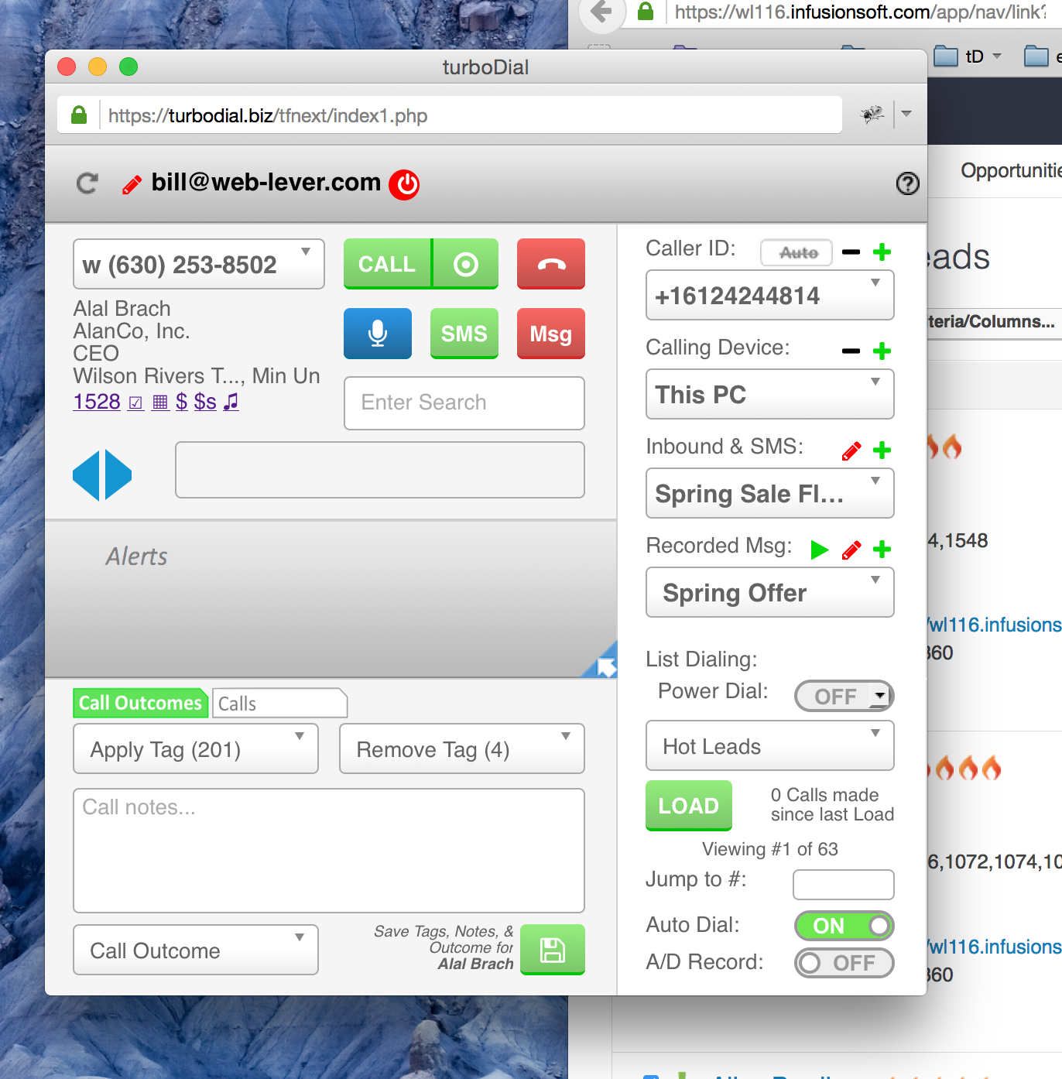Screen dimensions: 1062x1079
Task: Open the Spring Sale Fl... dropdown
Action: point(770,493)
